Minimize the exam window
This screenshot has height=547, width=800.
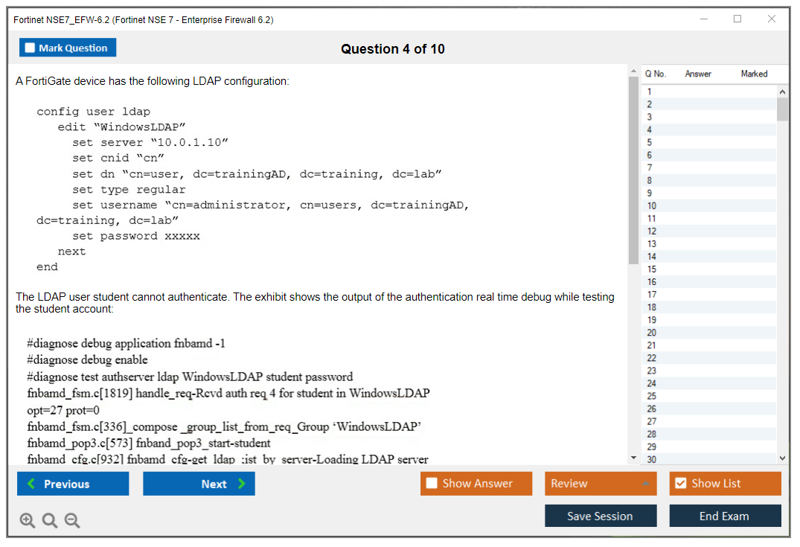click(x=703, y=19)
